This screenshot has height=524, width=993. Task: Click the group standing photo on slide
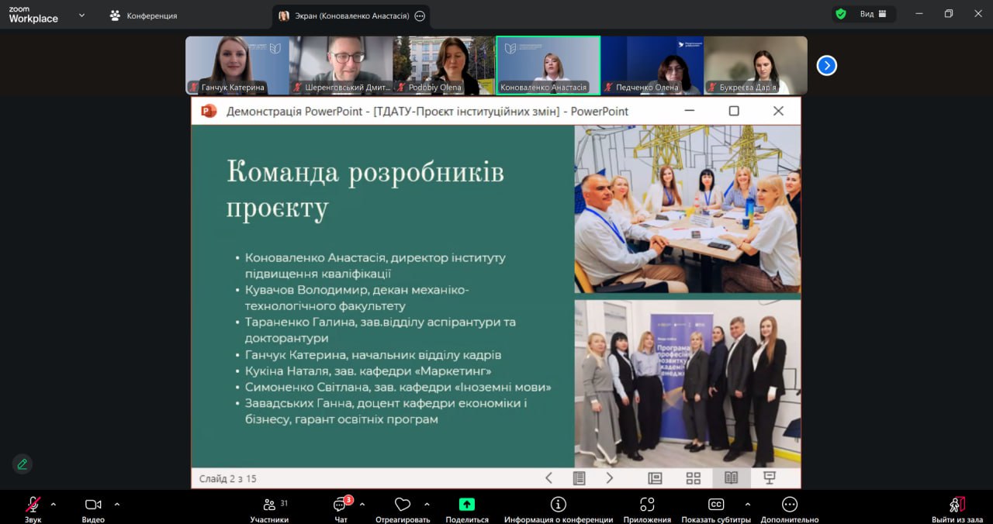click(x=687, y=383)
